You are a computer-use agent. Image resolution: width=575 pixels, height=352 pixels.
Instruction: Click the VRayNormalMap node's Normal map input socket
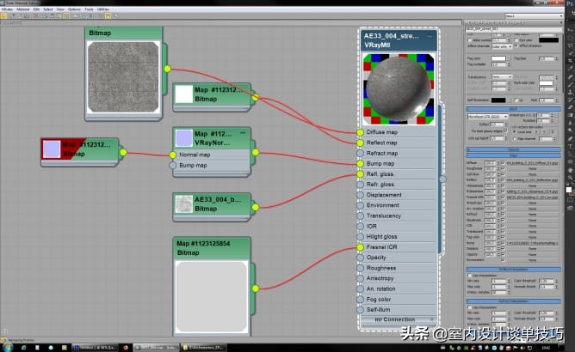point(172,155)
